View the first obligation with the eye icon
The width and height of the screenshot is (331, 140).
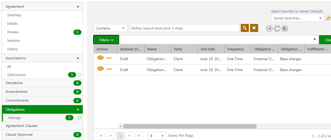pos(100,58)
